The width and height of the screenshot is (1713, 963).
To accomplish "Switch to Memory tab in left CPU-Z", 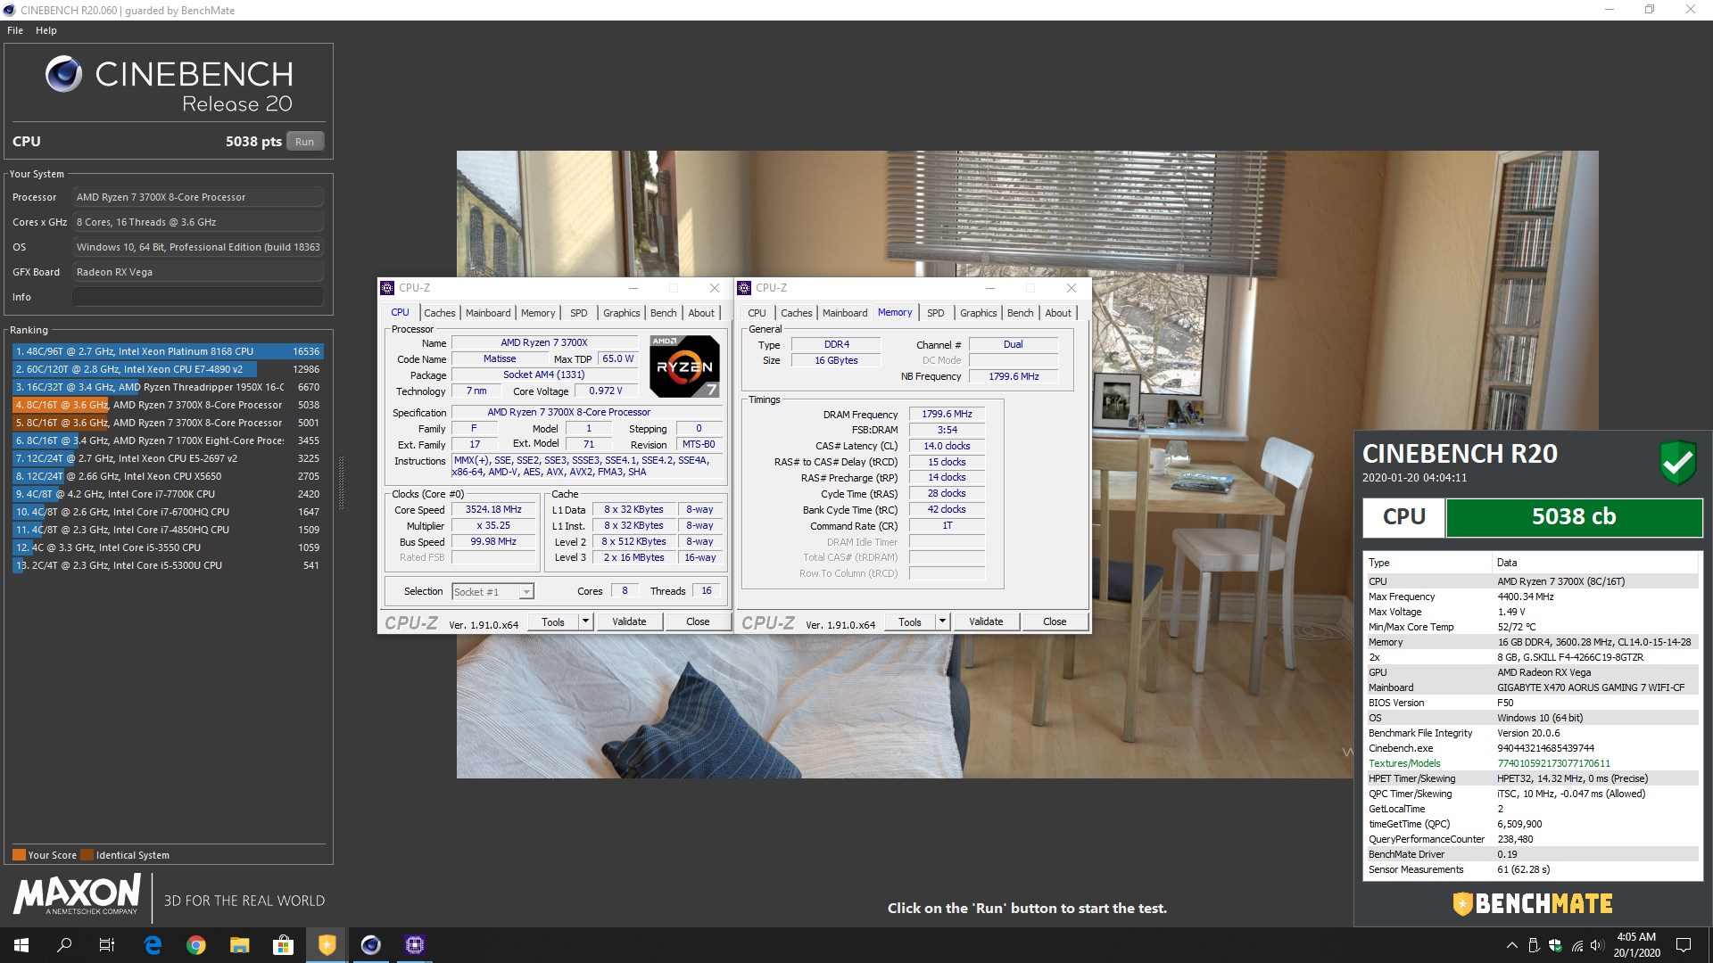I will [538, 313].
